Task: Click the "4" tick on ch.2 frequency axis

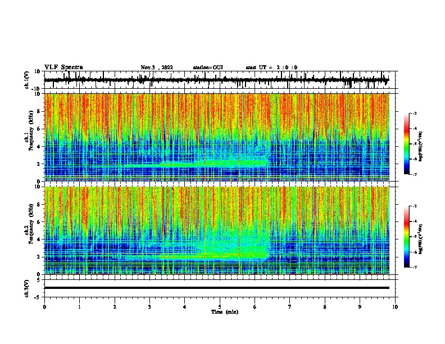Action: tap(39, 239)
